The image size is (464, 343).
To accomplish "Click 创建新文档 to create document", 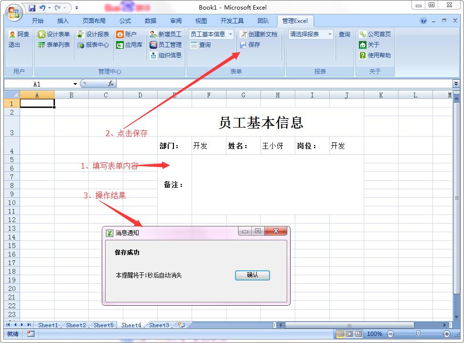I will pos(259,34).
